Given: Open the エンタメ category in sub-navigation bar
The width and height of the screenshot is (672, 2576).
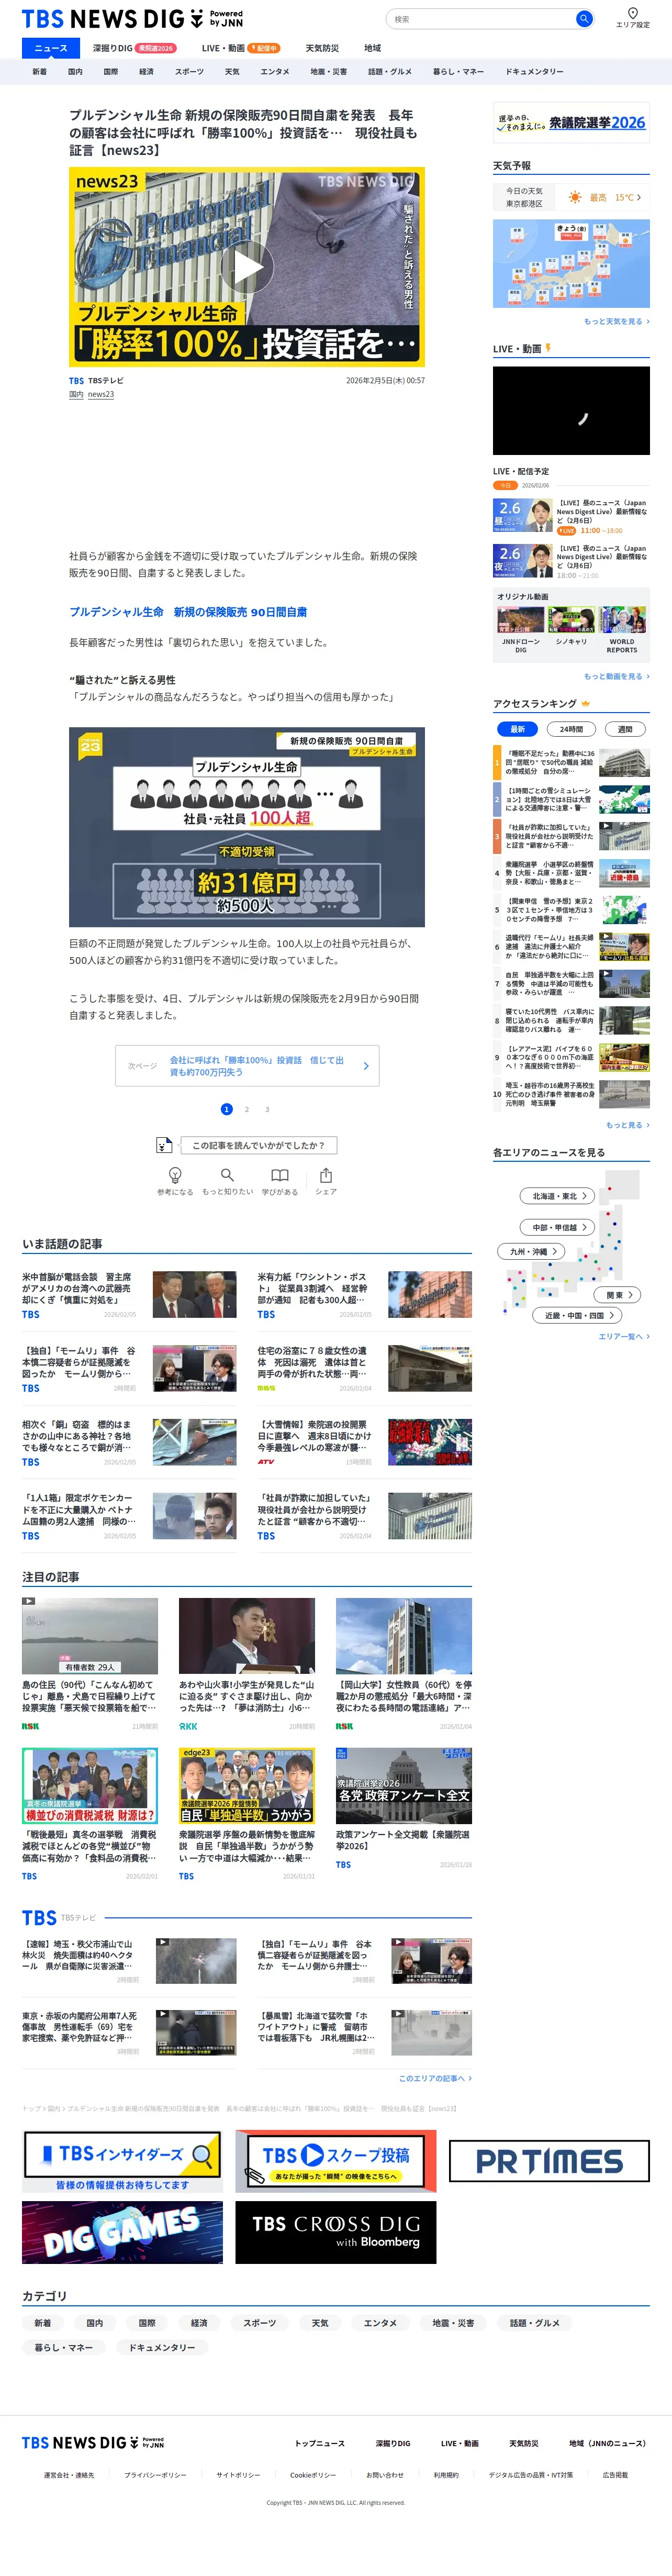Looking at the screenshot, I should [275, 72].
